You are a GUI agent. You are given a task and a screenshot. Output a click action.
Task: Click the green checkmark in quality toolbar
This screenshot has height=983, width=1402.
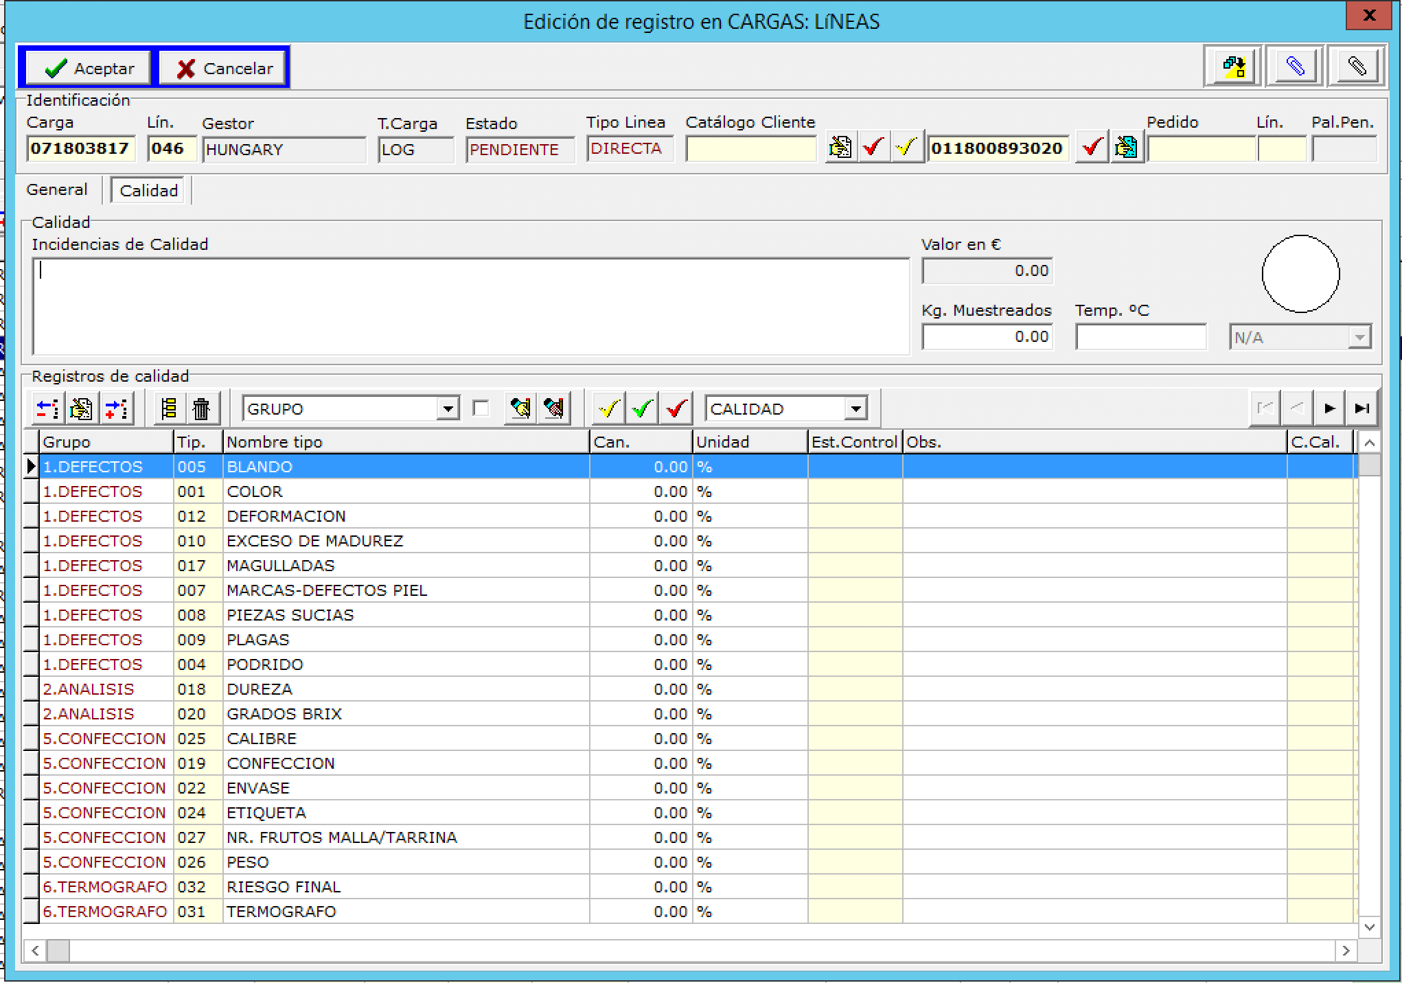642,409
